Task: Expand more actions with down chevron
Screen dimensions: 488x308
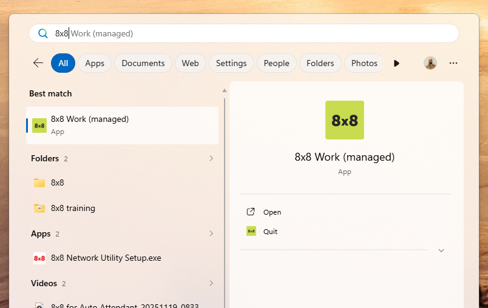Action: point(441,250)
